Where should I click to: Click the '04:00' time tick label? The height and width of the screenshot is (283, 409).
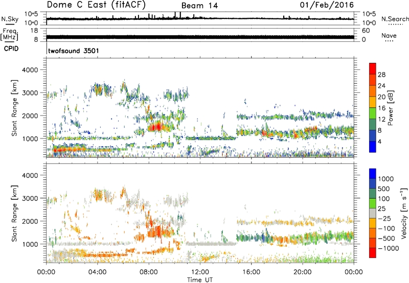point(97,272)
